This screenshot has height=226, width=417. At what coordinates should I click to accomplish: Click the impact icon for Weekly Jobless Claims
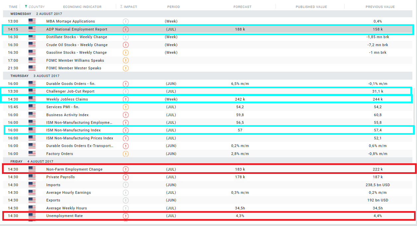(125, 99)
